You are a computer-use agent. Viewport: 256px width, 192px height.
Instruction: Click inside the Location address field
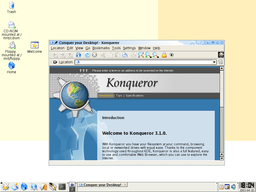(144, 62)
